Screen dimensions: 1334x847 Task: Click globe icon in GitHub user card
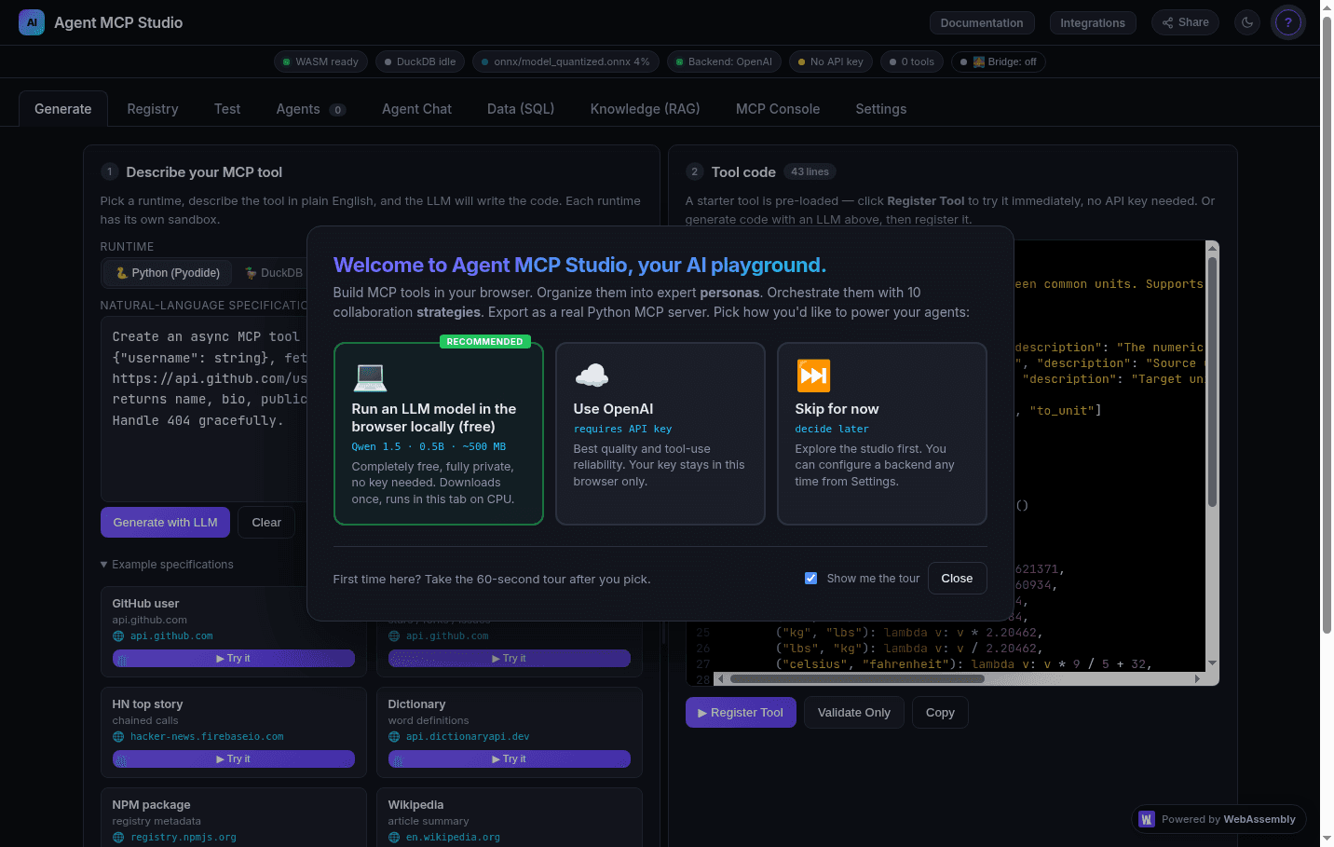118,635
